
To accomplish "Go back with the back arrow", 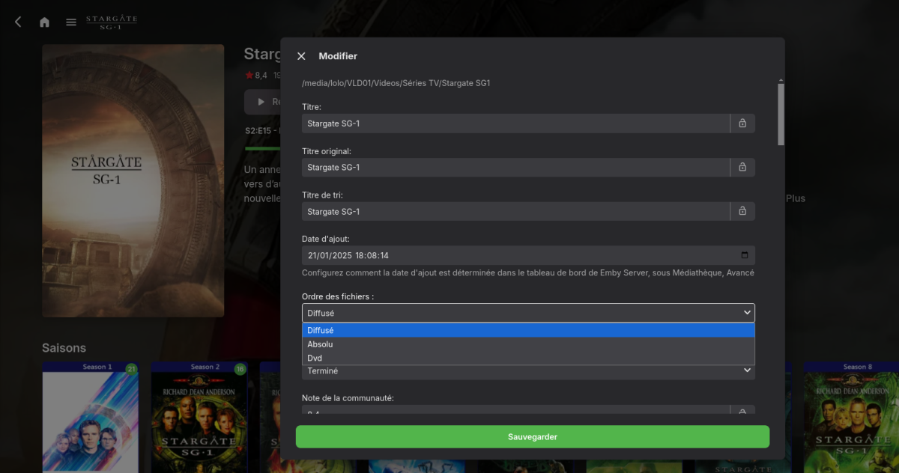I will 18,22.
